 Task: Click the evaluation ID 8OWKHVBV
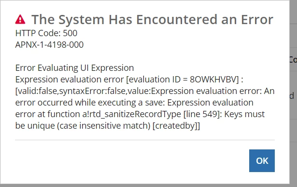click(x=213, y=80)
